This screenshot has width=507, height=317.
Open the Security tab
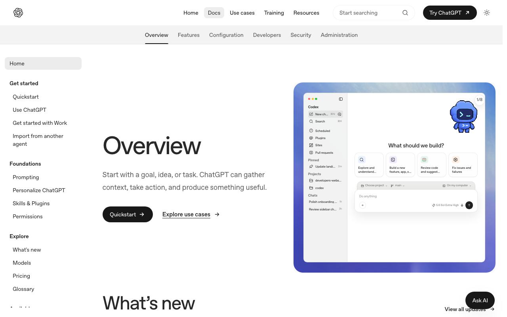pyautogui.click(x=301, y=35)
